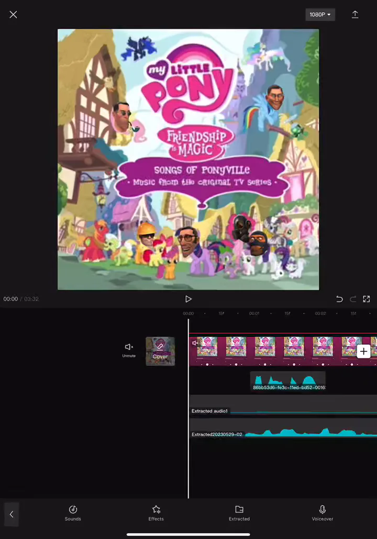The height and width of the screenshot is (539, 377).
Task: Undo the last edit
Action: pos(339,299)
